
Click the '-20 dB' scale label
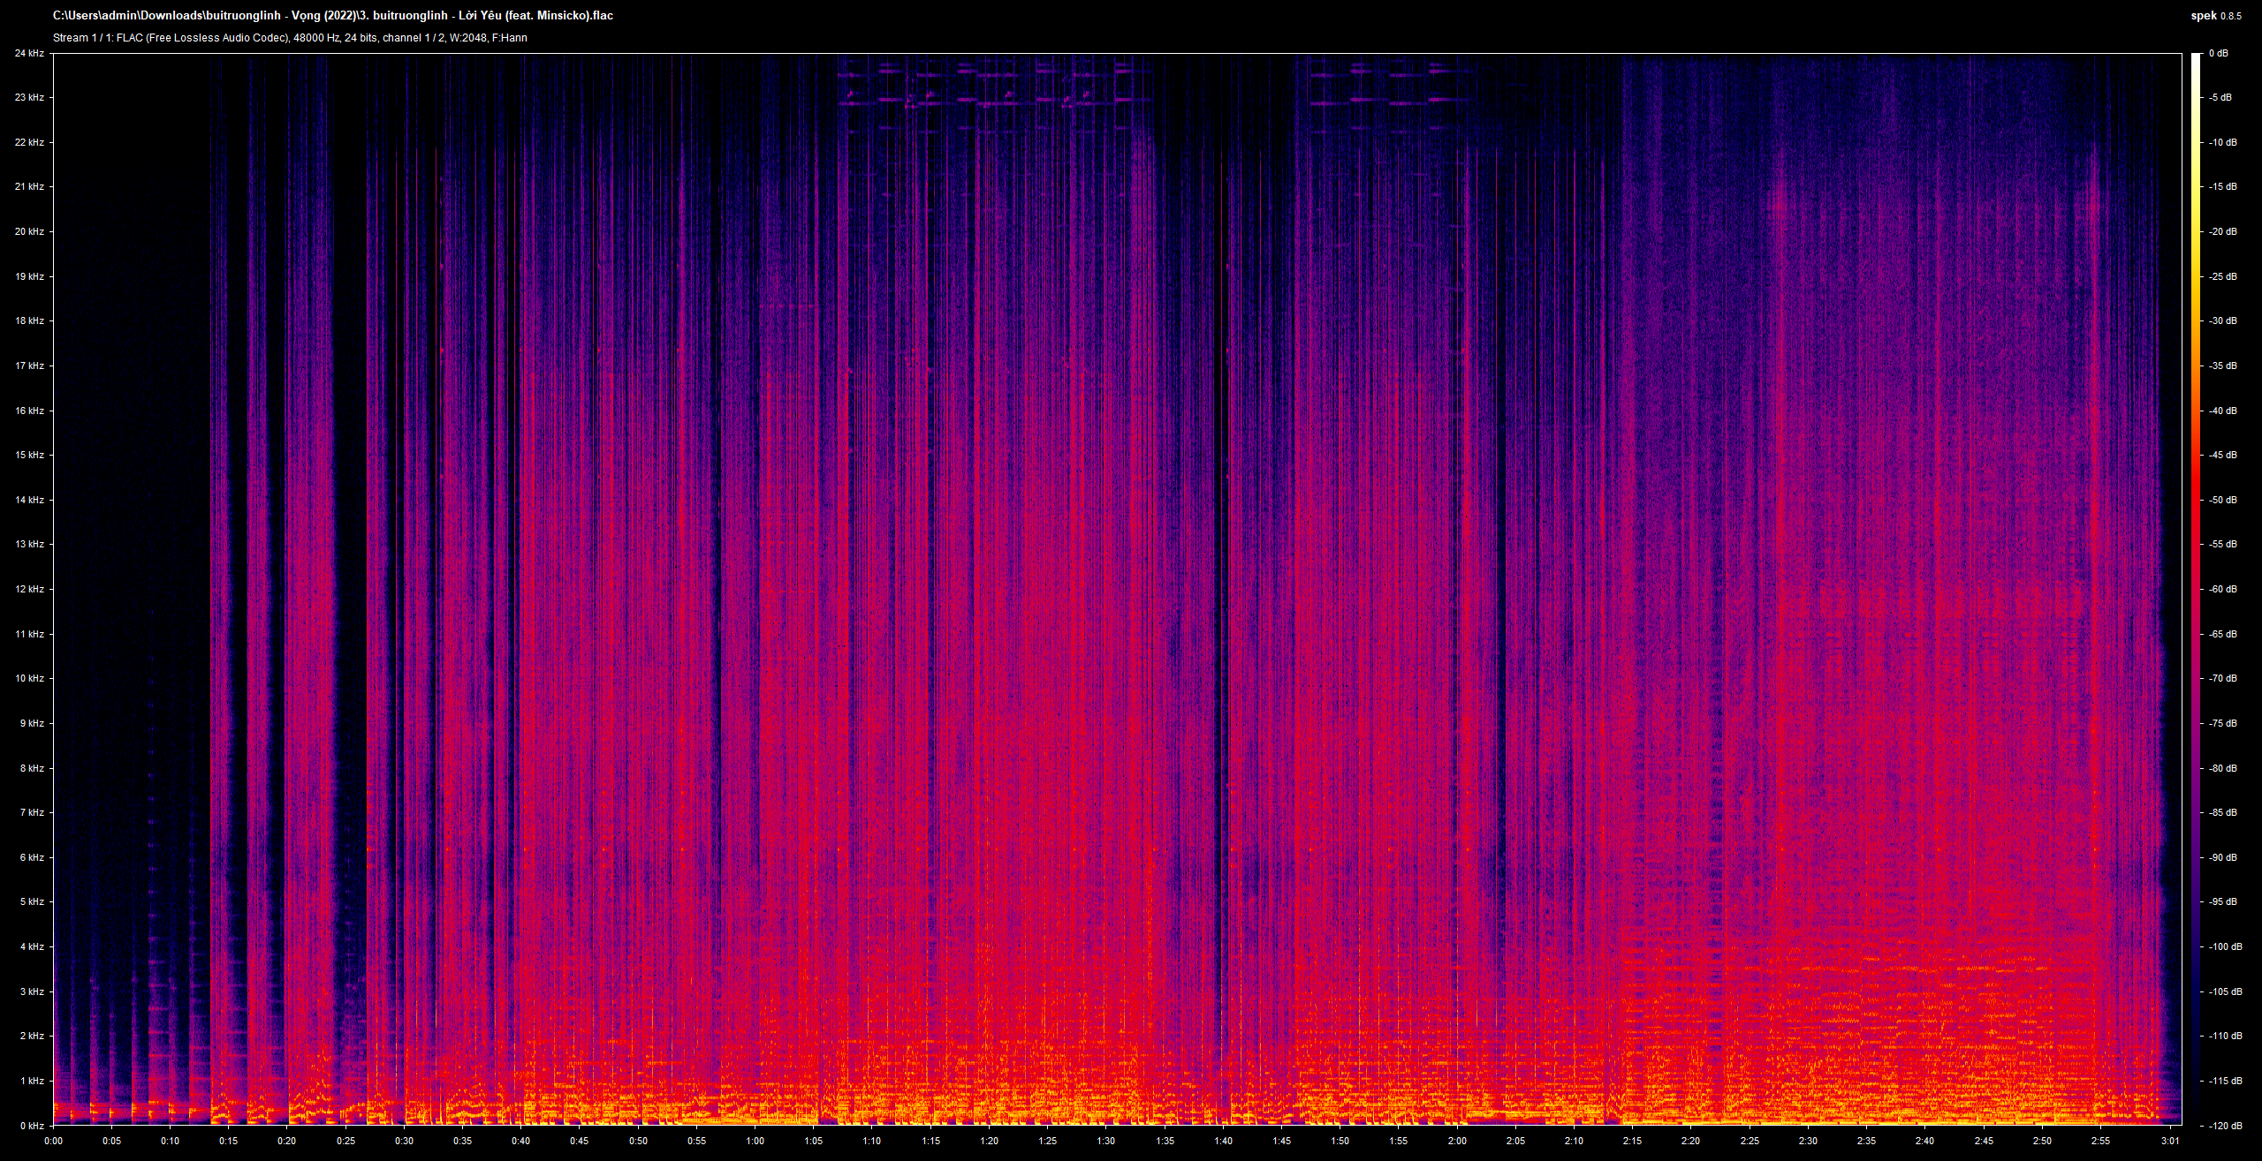pos(2223,232)
